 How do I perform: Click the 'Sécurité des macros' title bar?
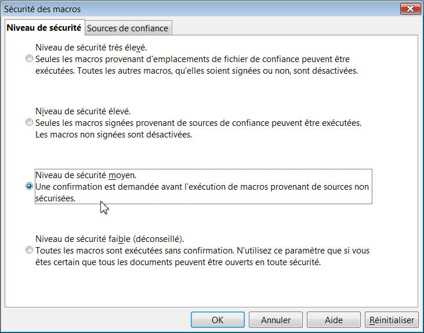tap(174, 9)
